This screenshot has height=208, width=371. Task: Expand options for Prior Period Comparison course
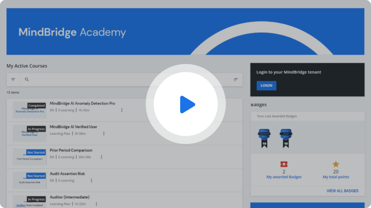tap(101, 157)
